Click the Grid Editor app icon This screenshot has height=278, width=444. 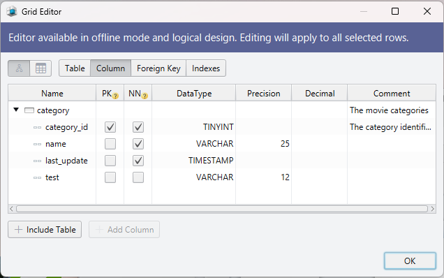[12, 12]
